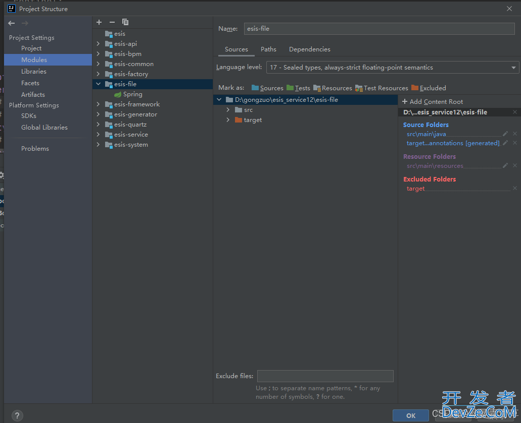The height and width of the screenshot is (423, 521).
Task: Expand the esis-service module
Action: [98, 134]
